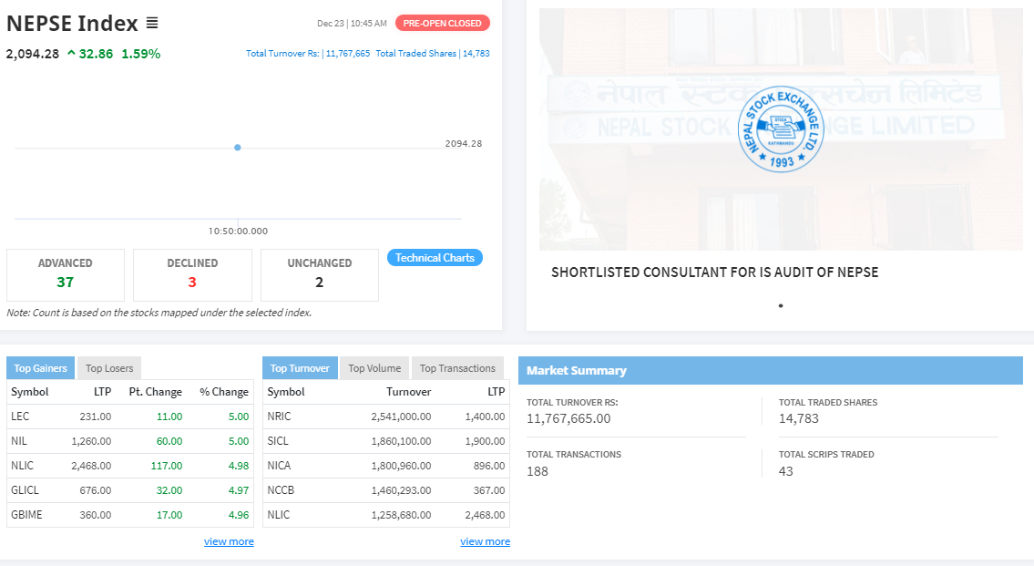Click view more under Top Turnover table
Screen dimensions: 1034x566
(486, 541)
